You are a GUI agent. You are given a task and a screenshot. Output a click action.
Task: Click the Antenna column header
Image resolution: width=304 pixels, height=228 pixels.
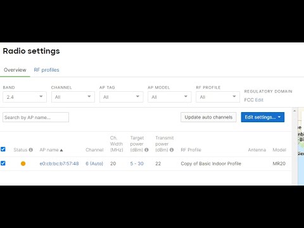coord(257,150)
